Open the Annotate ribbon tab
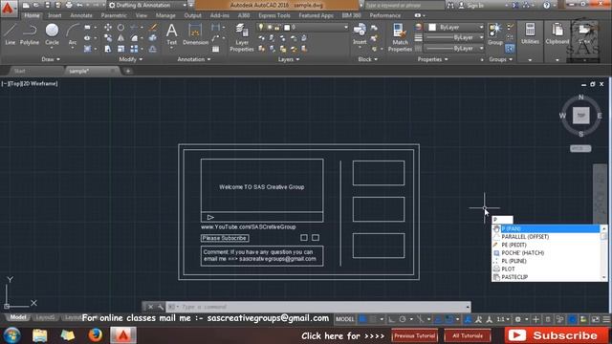612x344 pixels. pos(81,15)
